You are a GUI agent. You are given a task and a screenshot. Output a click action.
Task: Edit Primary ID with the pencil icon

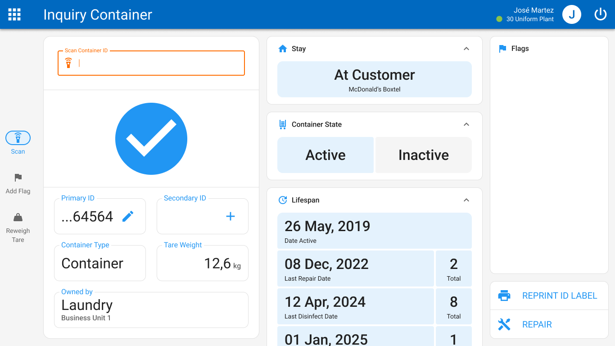pos(128,216)
